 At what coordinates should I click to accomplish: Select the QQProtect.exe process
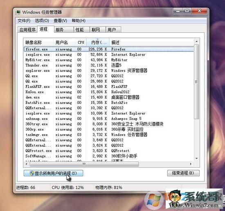click(x=109, y=150)
